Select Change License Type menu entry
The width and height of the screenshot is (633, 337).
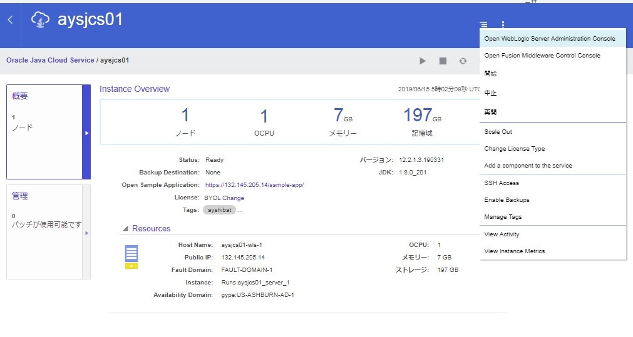point(553,149)
